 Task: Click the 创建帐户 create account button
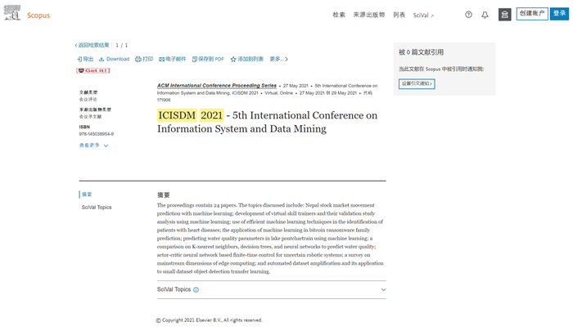[x=532, y=14]
